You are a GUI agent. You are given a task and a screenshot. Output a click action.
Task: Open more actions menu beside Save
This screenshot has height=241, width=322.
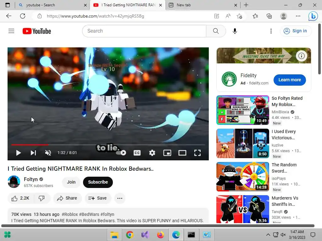coord(120,198)
